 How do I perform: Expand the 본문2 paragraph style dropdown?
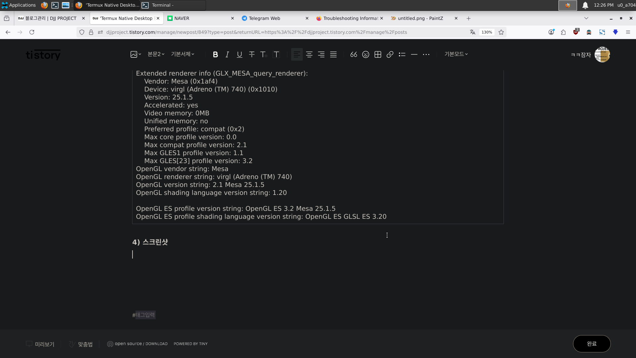tap(156, 54)
